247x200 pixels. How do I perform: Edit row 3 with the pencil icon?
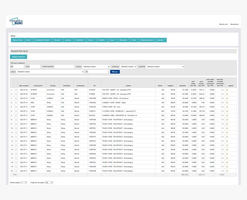pos(227,98)
